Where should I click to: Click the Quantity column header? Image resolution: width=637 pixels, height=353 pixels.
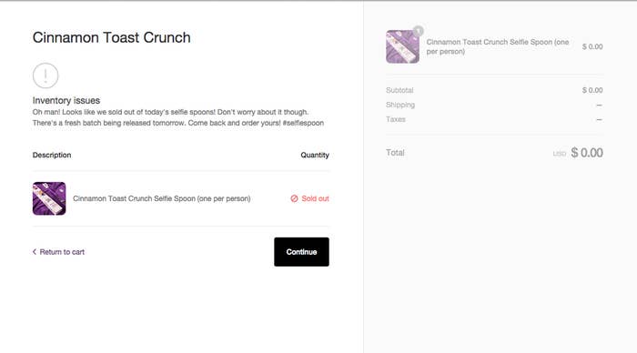tap(315, 156)
